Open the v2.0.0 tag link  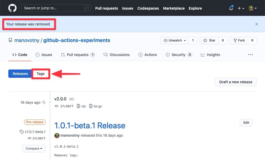[x=60, y=99]
